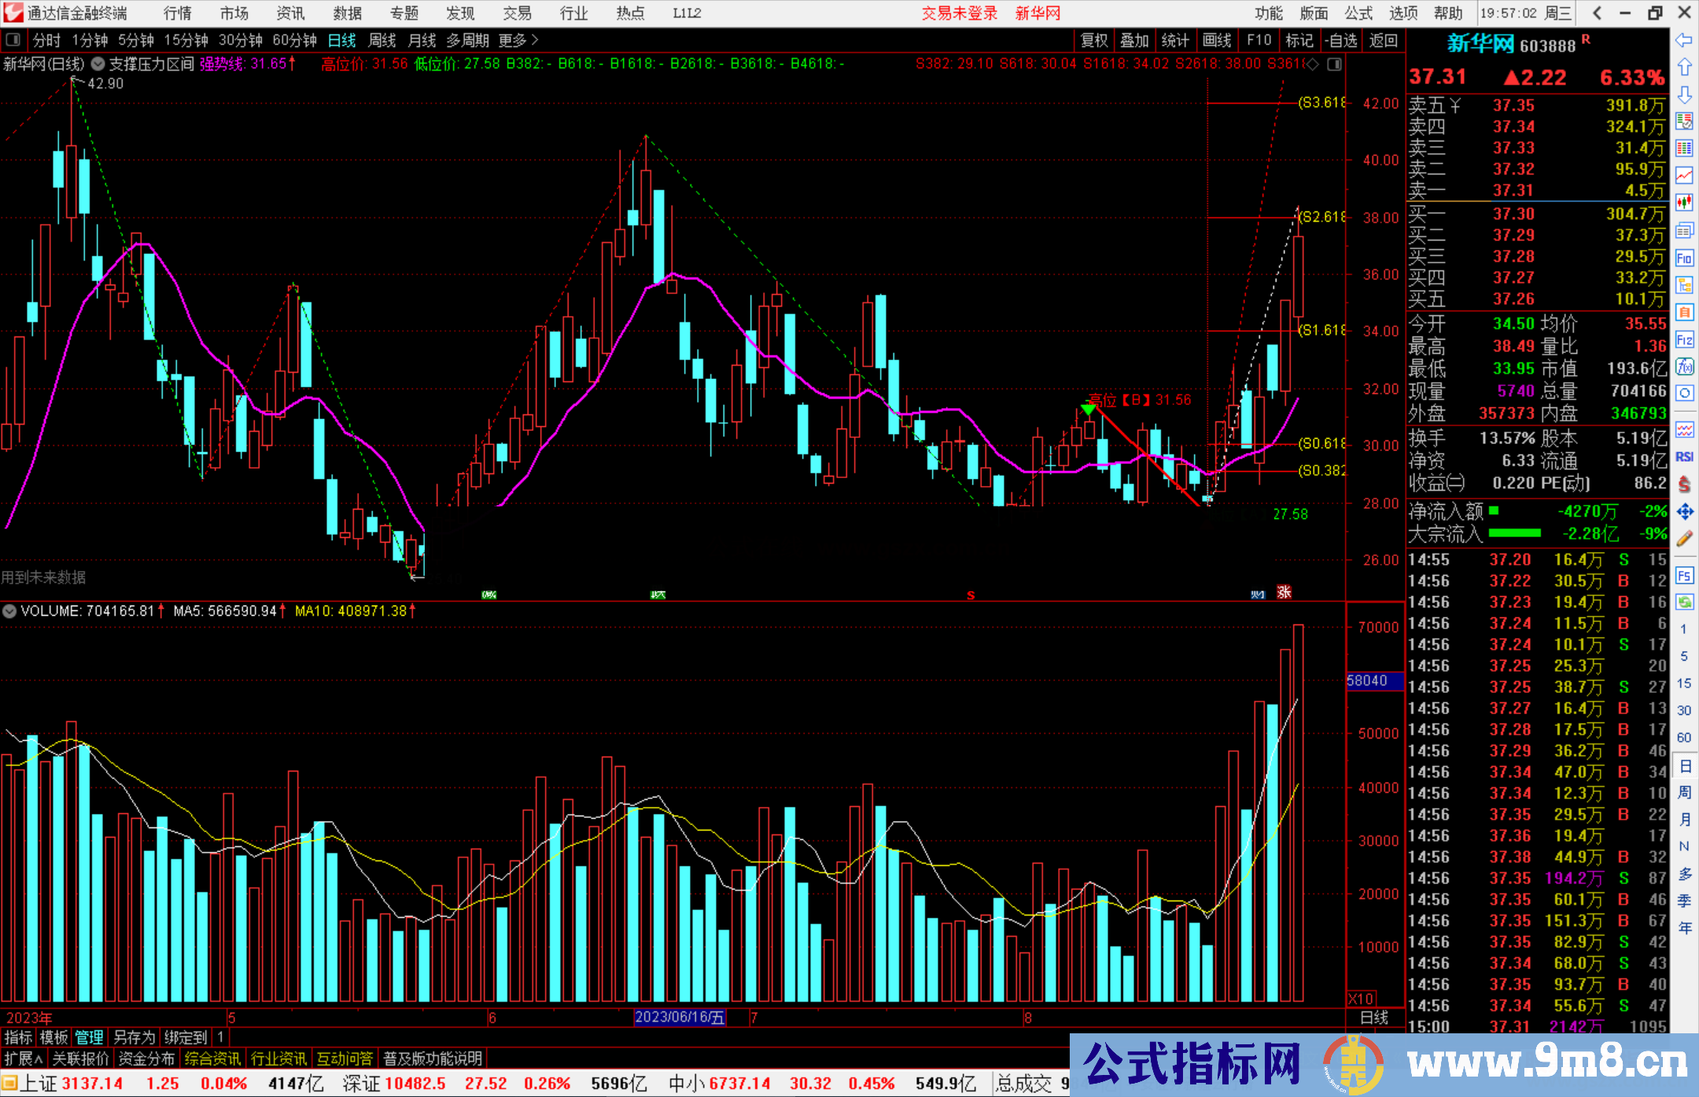Click the RSI indicator icon
Viewport: 1699px width, 1097px height.
click(1684, 457)
